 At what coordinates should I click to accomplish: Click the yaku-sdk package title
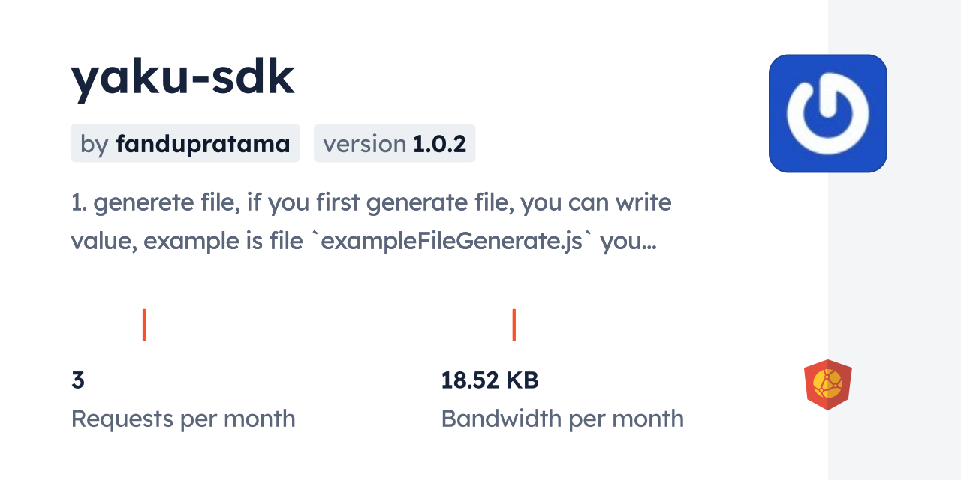[183, 78]
